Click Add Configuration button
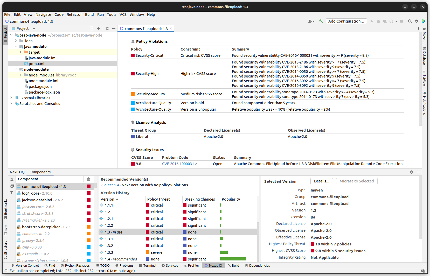The image size is (430, 276). click(346, 21)
